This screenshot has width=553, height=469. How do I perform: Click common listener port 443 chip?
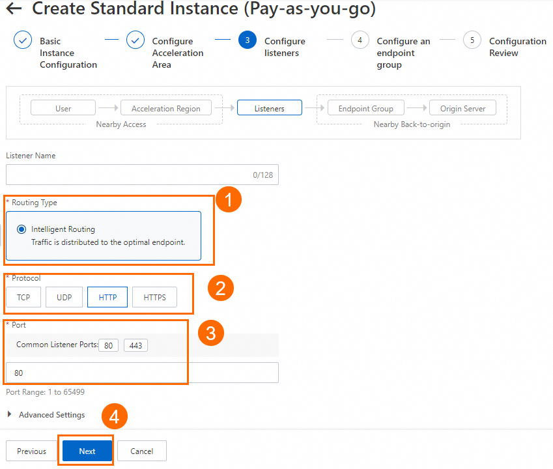coord(135,345)
